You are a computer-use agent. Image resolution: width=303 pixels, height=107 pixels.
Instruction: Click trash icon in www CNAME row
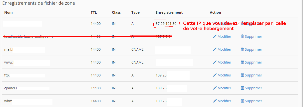coord(242,62)
